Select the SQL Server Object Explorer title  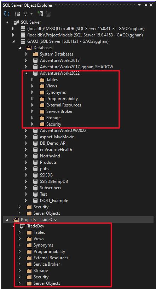(28, 5)
